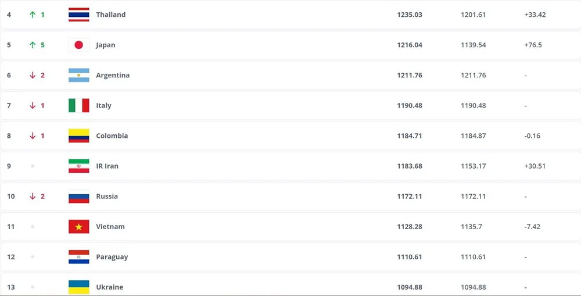The width and height of the screenshot is (581, 296).
Task: Click the Argentina flag icon
Action: coord(78,75)
